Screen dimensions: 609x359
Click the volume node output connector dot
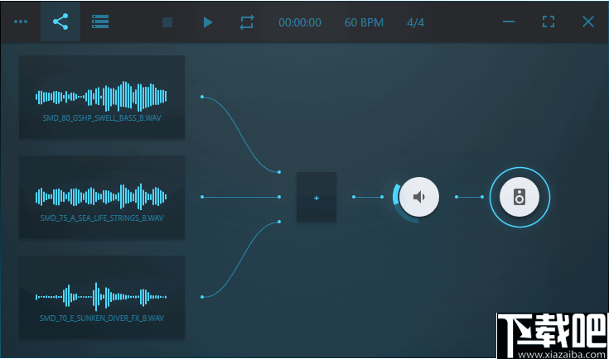pos(457,197)
